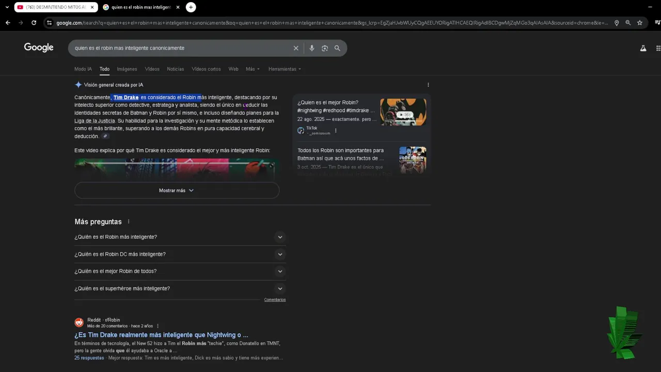The image size is (661, 372).
Task: Switch to the YouTube DESMINTIENDO MITOS tab
Action: click(x=56, y=7)
